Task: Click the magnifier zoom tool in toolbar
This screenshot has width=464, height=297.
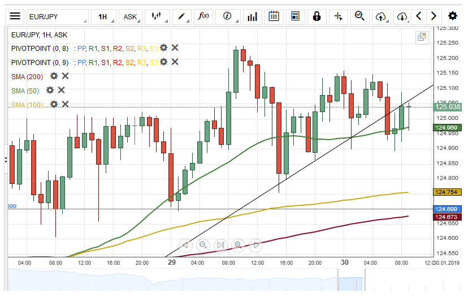Action: pyautogui.click(x=359, y=16)
